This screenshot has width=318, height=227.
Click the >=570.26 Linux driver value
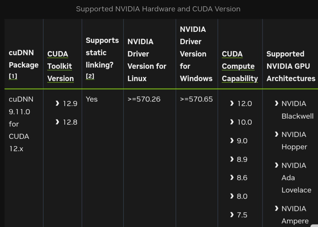click(144, 99)
